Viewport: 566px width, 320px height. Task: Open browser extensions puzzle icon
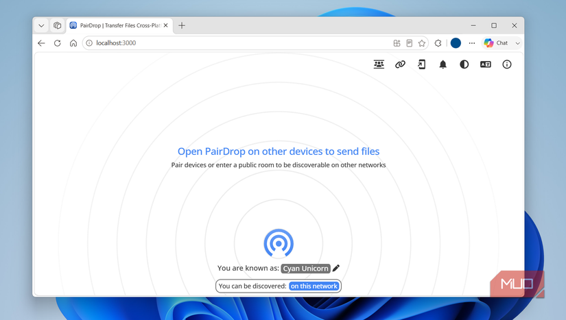(x=438, y=43)
